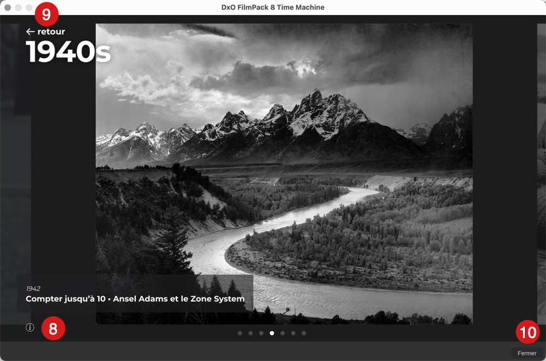Click the DxO FilmPack 8 Time Machine title

click(x=273, y=7)
